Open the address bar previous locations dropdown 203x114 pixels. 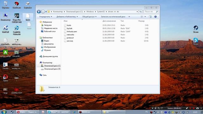pyautogui.click(x=137, y=12)
